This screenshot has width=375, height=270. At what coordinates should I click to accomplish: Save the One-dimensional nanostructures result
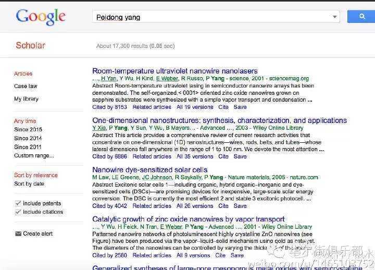coord(240,156)
